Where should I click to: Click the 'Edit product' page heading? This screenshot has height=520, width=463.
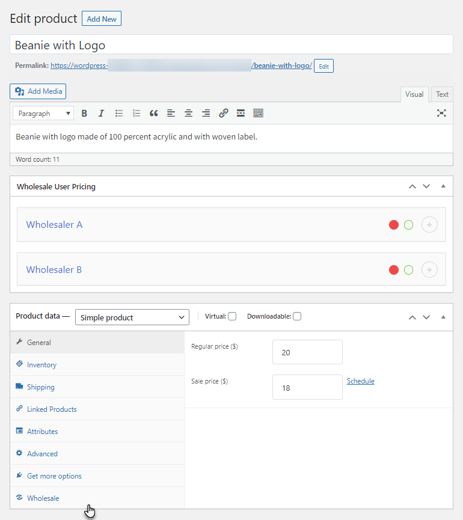(x=43, y=19)
